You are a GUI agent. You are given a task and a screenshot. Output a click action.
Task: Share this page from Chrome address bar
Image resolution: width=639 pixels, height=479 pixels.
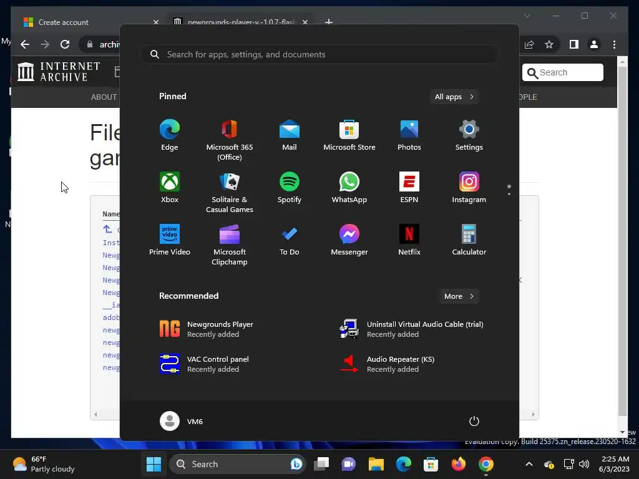529,44
